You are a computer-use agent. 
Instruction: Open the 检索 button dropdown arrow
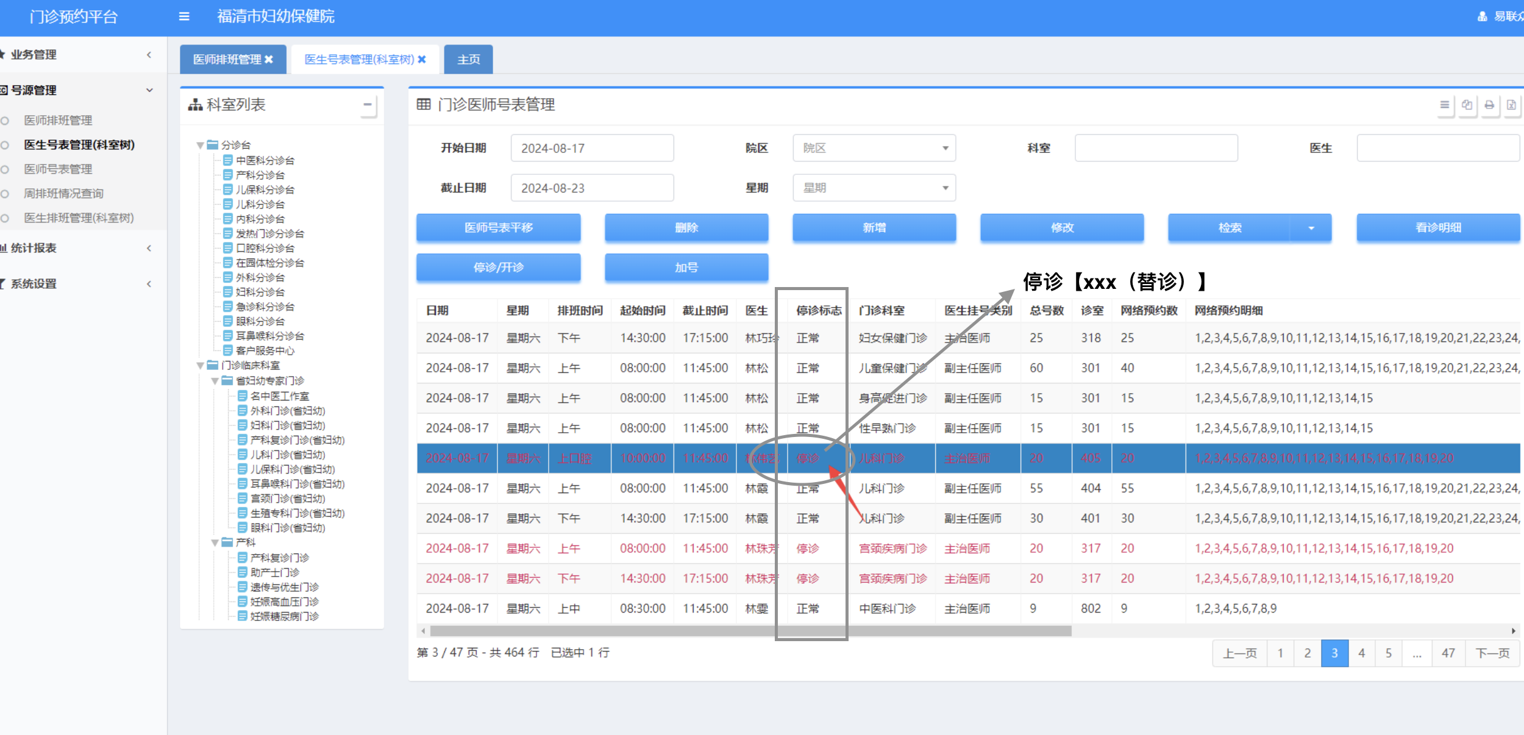point(1311,228)
